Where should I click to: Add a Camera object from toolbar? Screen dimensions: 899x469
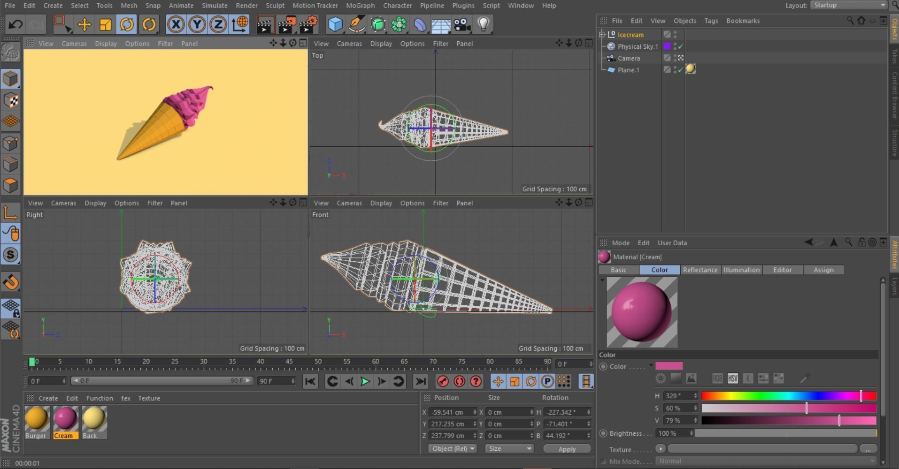coord(462,24)
